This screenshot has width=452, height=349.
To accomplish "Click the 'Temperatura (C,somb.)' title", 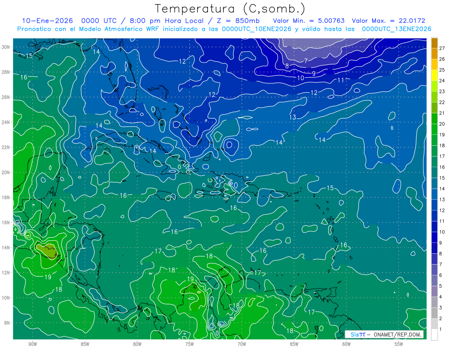I will 230,9.
